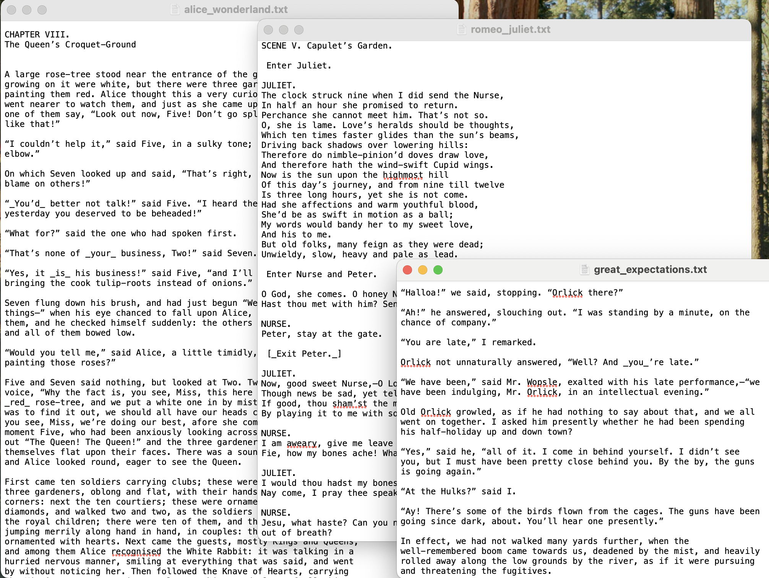Click the underlined name "Wopsle"
Screen dimensions: 769x578
point(542,382)
